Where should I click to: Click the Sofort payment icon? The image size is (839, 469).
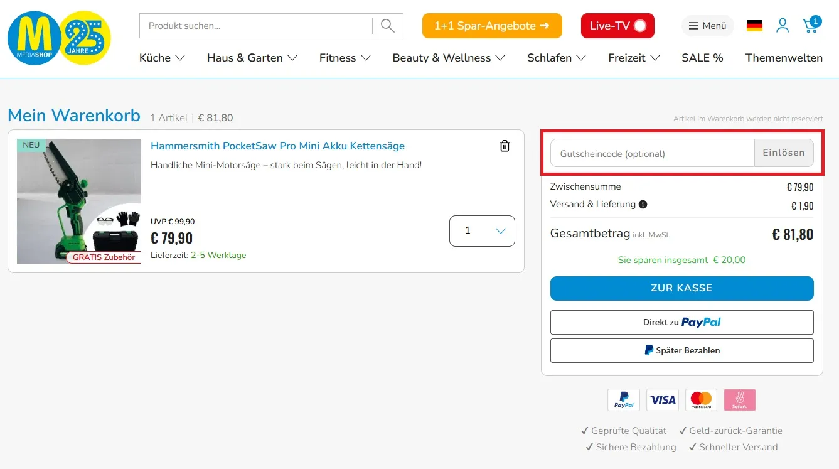(x=739, y=399)
